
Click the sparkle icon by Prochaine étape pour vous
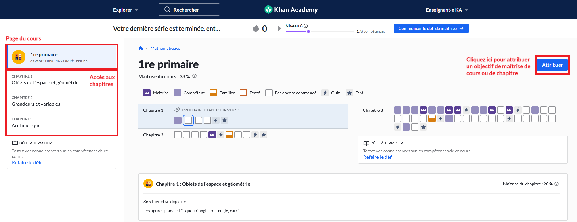click(177, 110)
